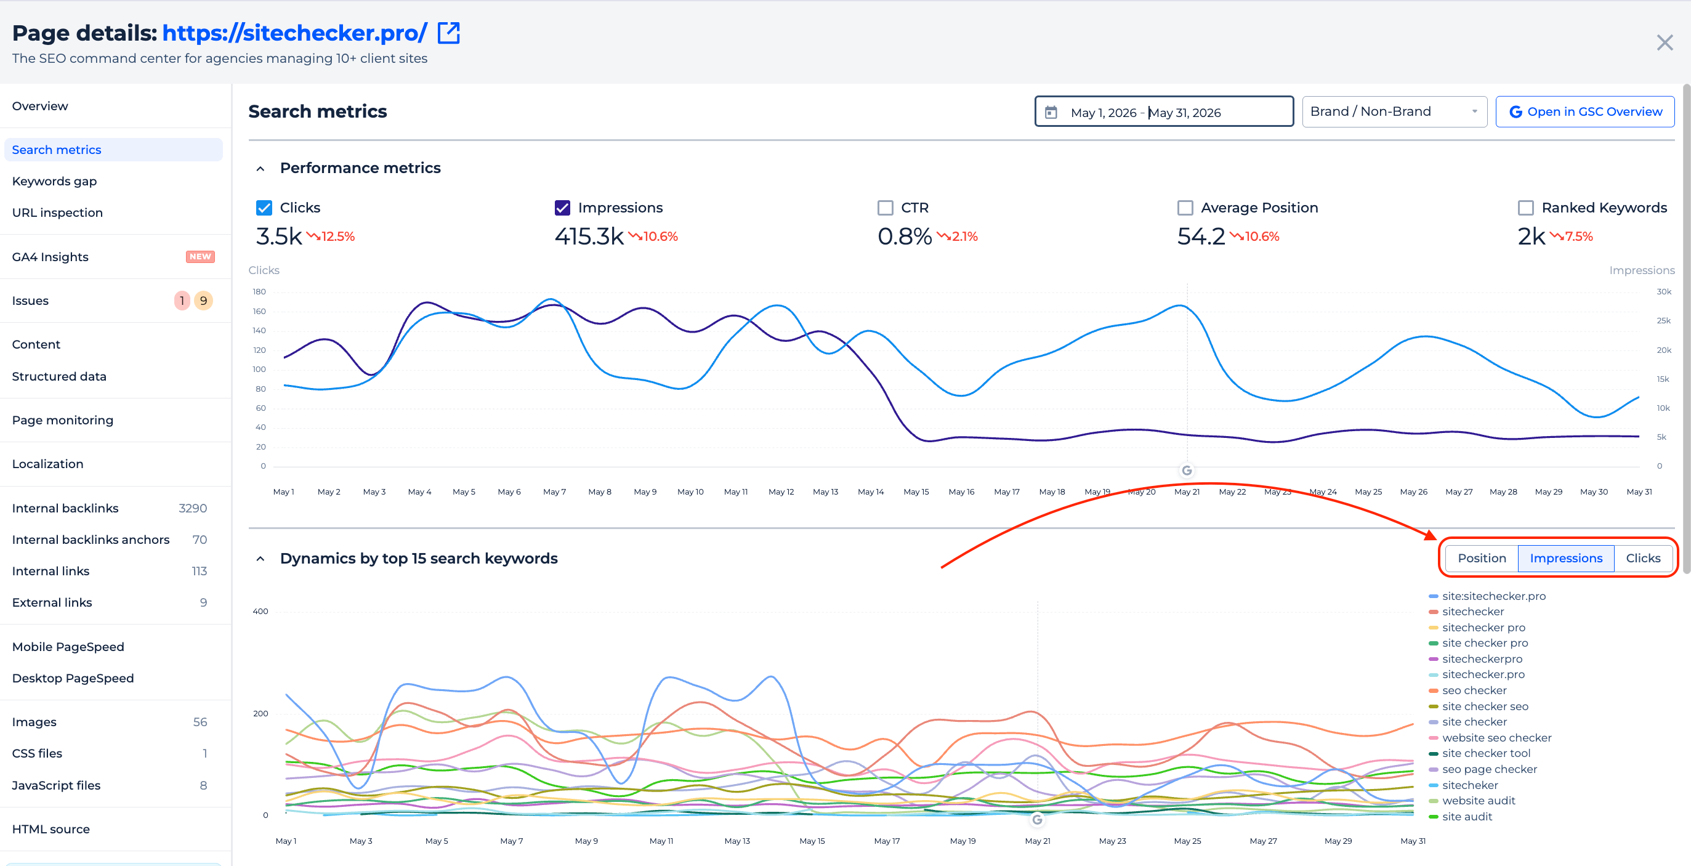Open Images in sidebar
The height and width of the screenshot is (866, 1691).
tap(34, 722)
